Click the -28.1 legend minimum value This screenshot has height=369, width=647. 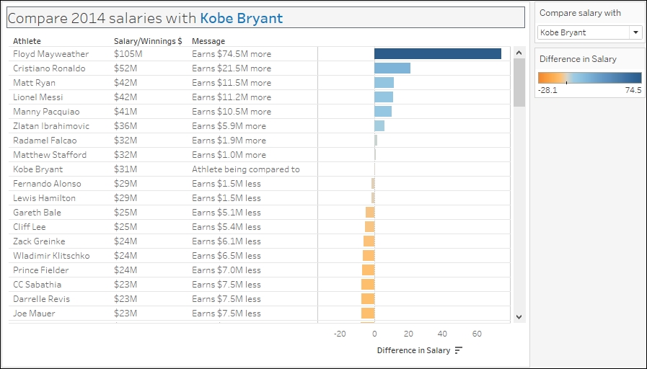pos(548,90)
